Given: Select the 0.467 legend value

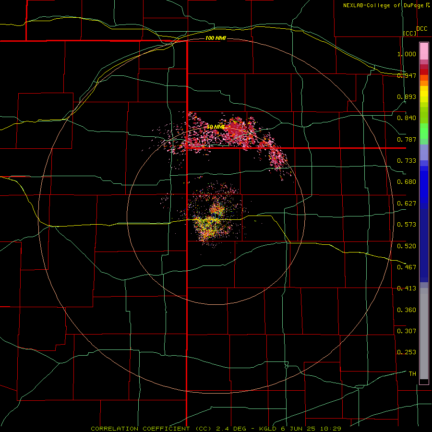Looking at the screenshot, I should click(x=407, y=267).
